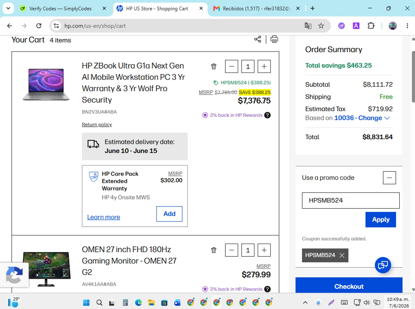
Task: Open the Chrome profile avatar
Action: click(393, 26)
